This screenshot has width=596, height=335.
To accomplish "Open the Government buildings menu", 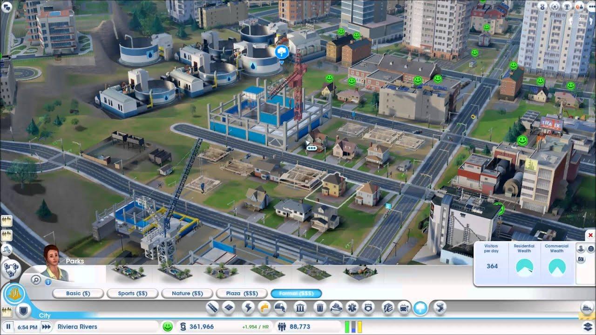I will click(300, 307).
